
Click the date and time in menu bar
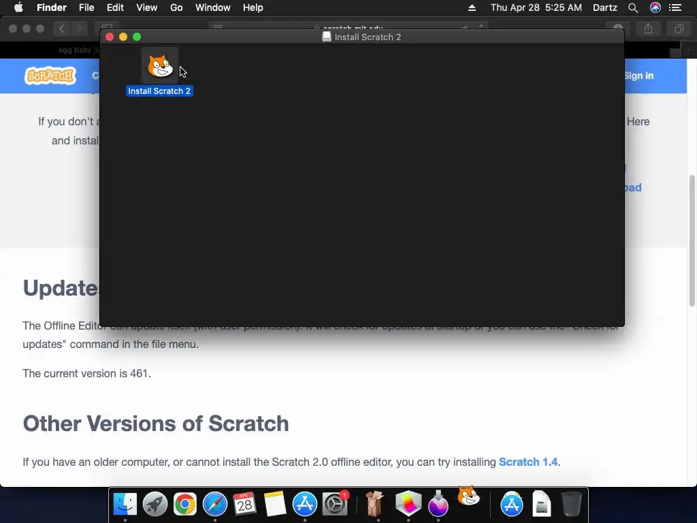536,7
